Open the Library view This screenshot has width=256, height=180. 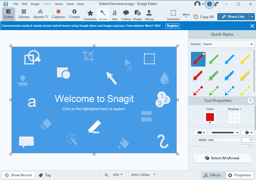click(24, 14)
